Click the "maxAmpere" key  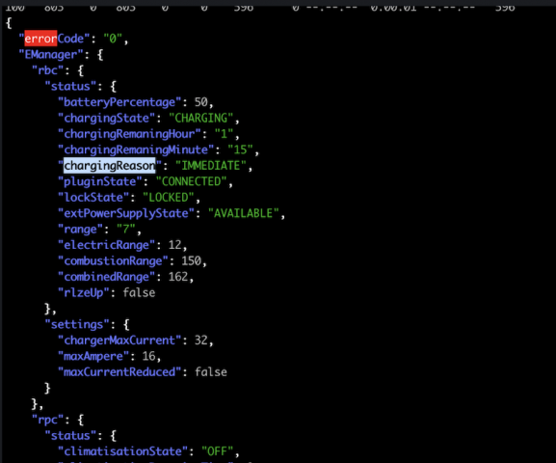[93, 356]
